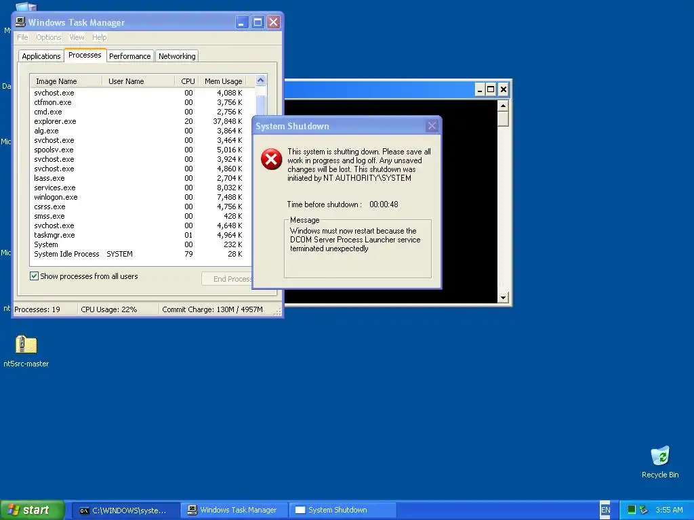The height and width of the screenshot is (520, 694).
Task: Open the EN language bar indicator
Action: click(605, 510)
